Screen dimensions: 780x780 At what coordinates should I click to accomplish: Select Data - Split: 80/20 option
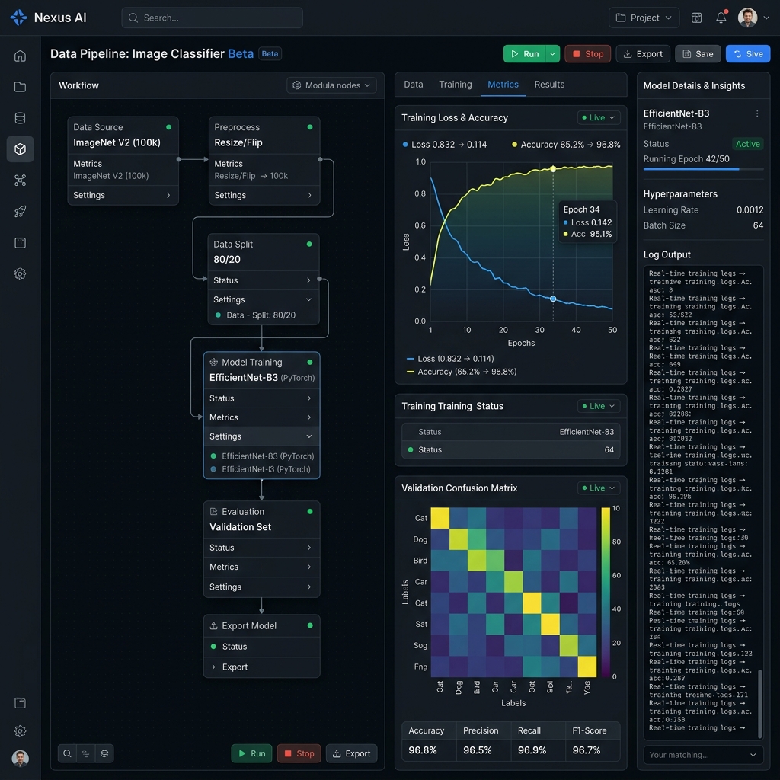(x=255, y=315)
